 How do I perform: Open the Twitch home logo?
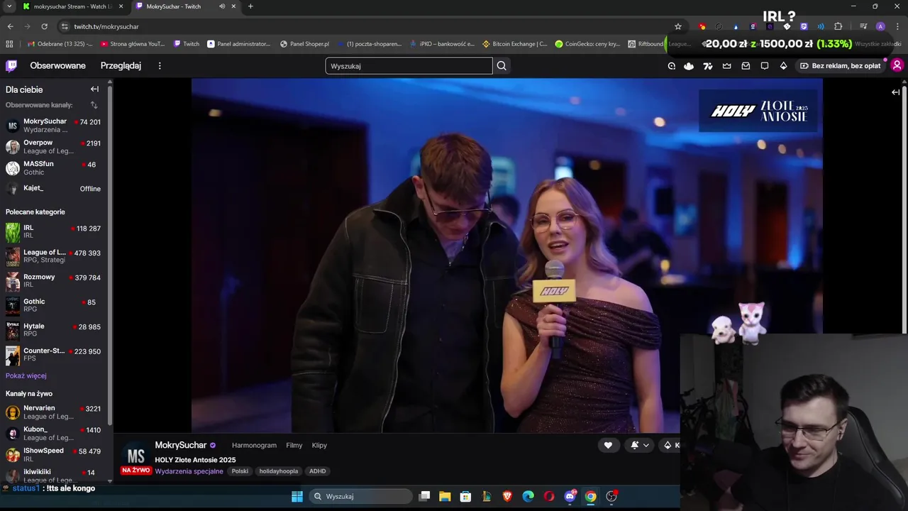click(x=11, y=66)
